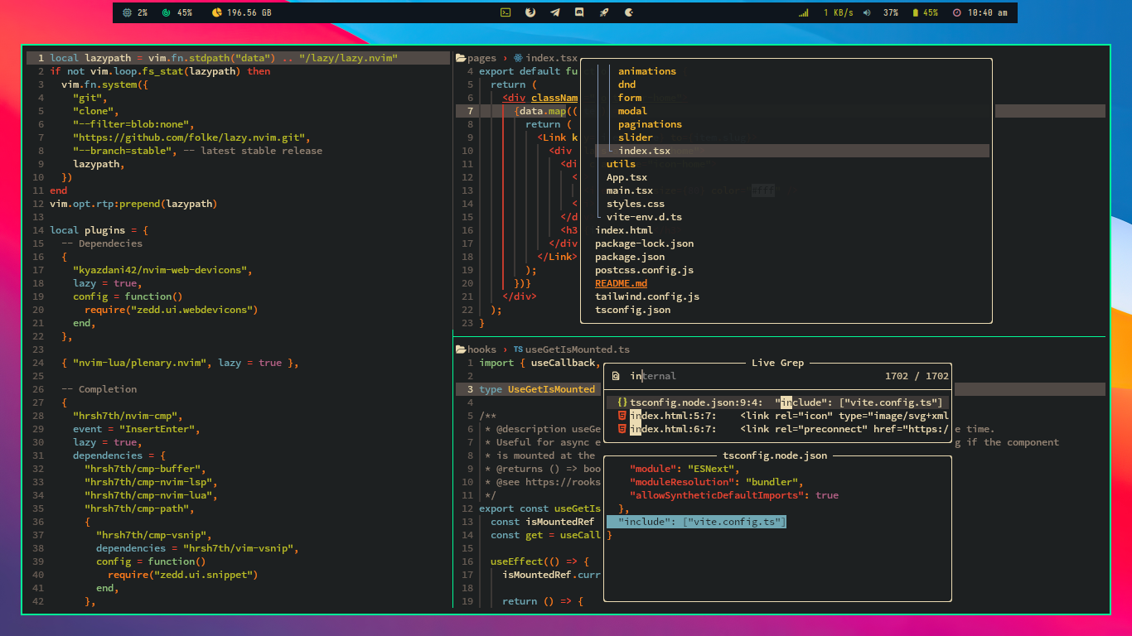Click the "moduleResolution" preview line
1132x636 pixels.
point(717,482)
